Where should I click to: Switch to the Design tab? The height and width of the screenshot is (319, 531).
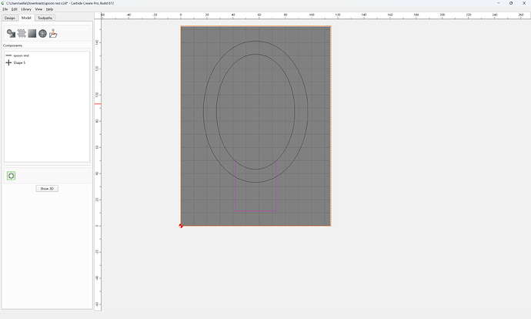tap(10, 18)
